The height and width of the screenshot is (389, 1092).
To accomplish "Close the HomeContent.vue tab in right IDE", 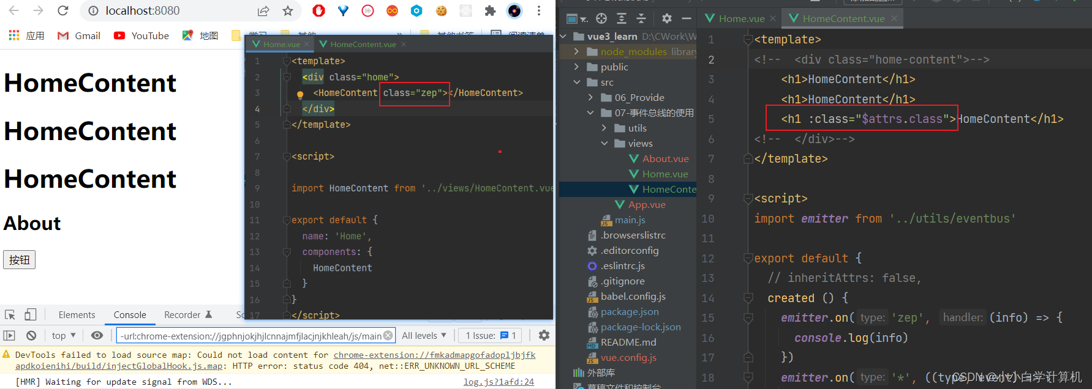I will (x=894, y=18).
